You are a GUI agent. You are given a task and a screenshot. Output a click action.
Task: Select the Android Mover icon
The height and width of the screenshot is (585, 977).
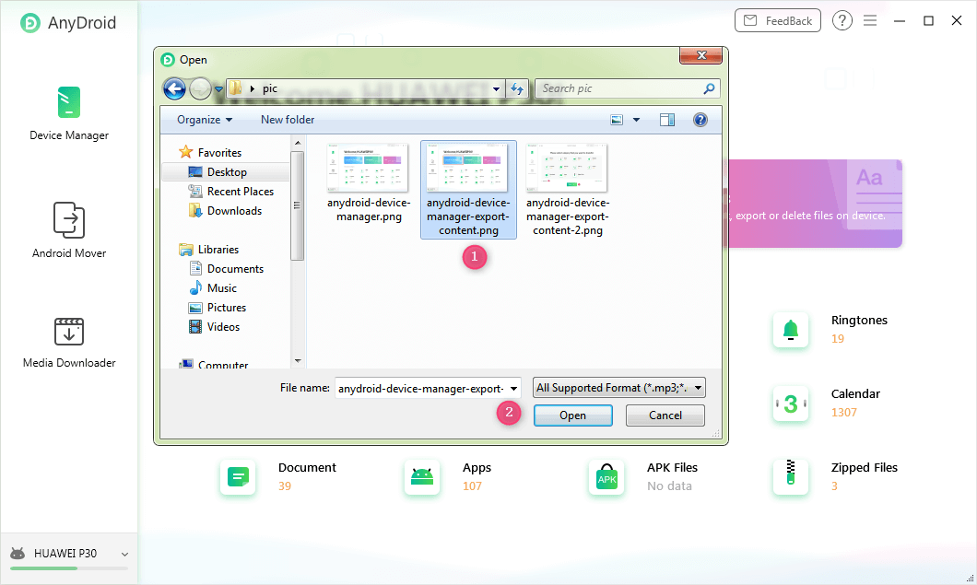pyautogui.click(x=69, y=220)
